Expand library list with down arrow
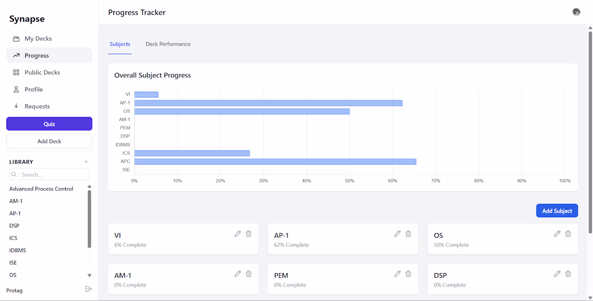This screenshot has height=301, width=593. 89,275
